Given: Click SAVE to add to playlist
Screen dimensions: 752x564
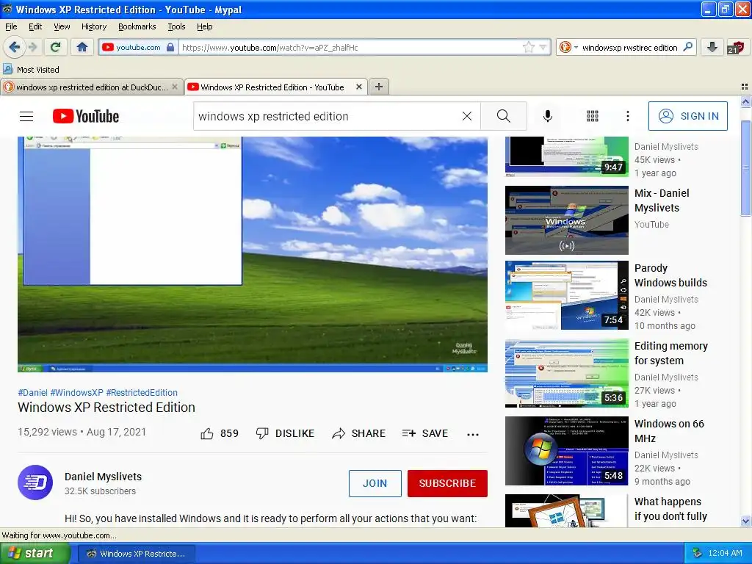Looking at the screenshot, I should (x=425, y=433).
